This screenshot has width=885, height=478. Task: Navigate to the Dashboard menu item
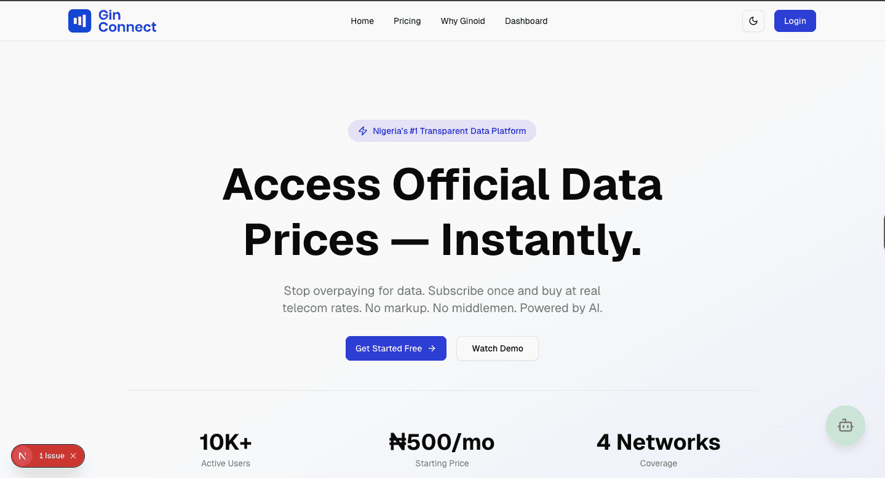526,21
